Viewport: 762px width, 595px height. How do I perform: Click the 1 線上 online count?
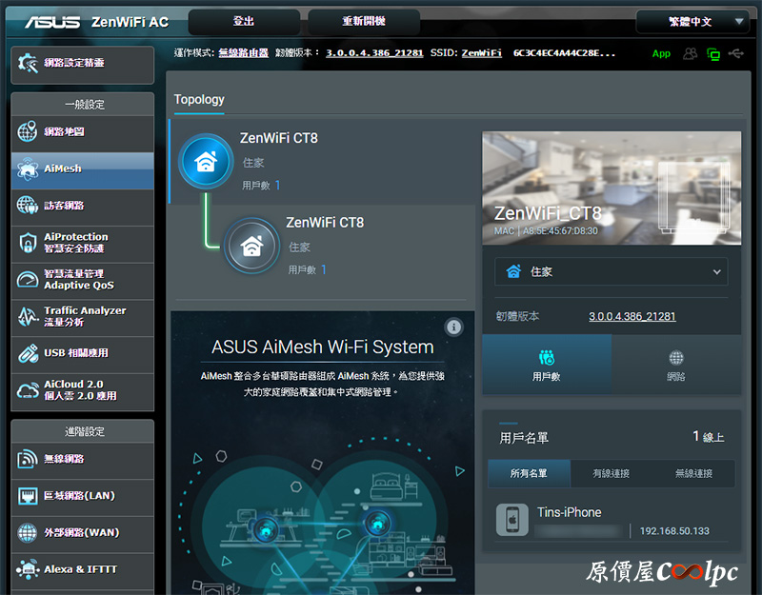(x=709, y=437)
